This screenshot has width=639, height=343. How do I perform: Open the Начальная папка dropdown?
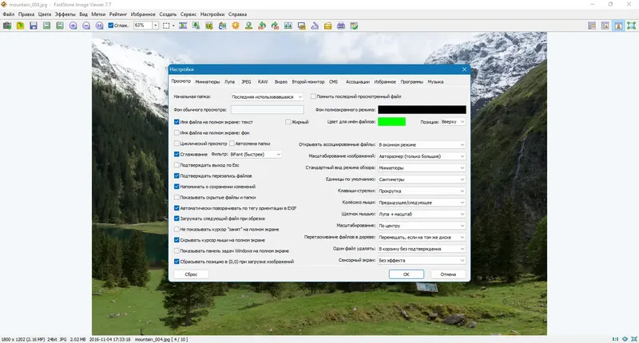[267, 97]
